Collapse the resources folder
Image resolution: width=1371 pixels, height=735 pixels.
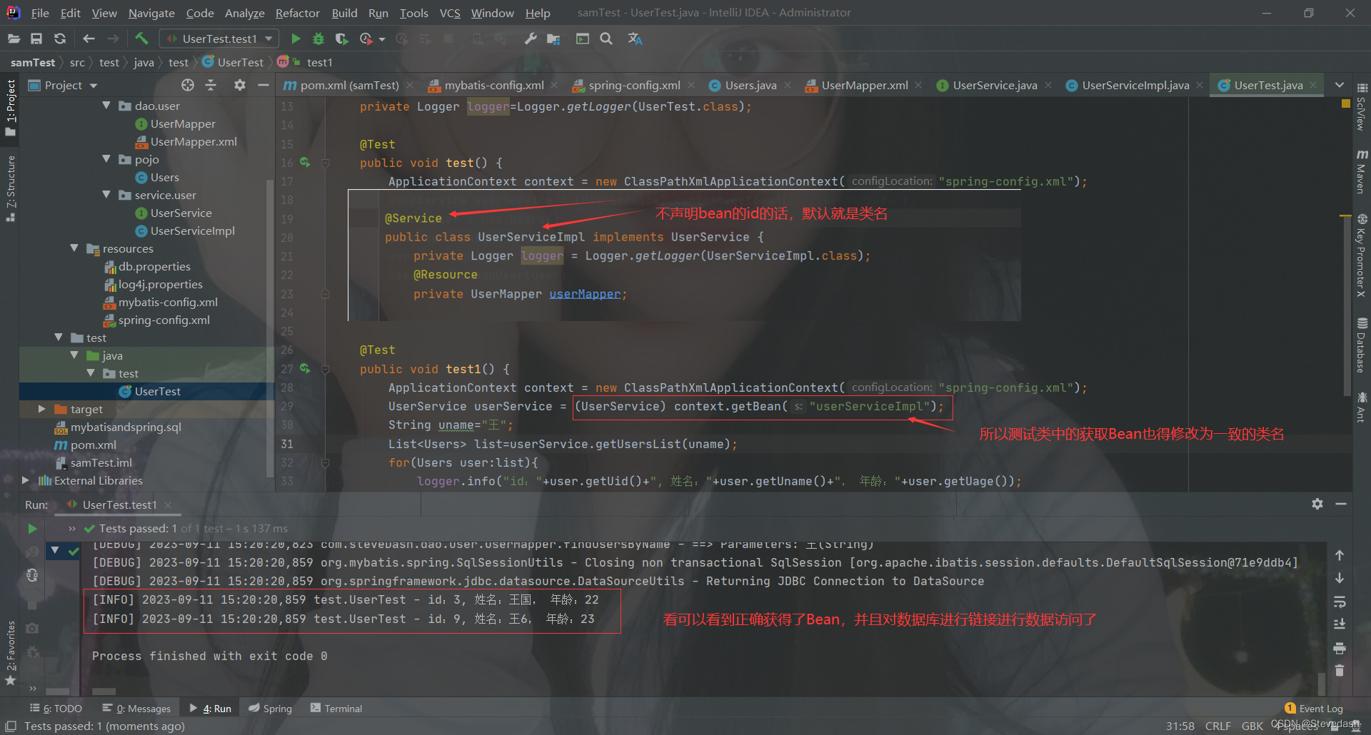pos(74,248)
